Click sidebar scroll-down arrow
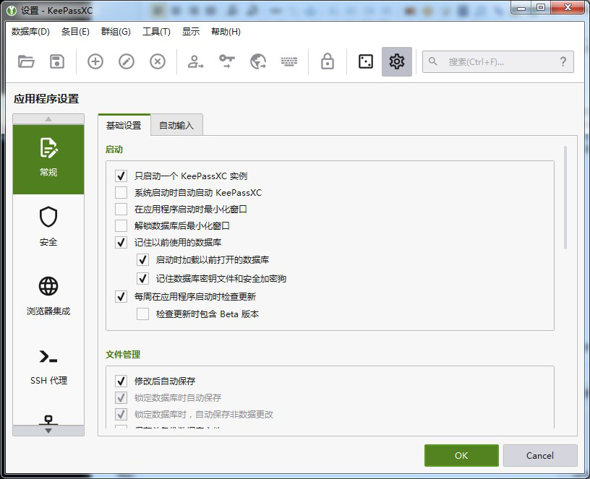The height and width of the screenshot is (479, 590). click(48, 431)
